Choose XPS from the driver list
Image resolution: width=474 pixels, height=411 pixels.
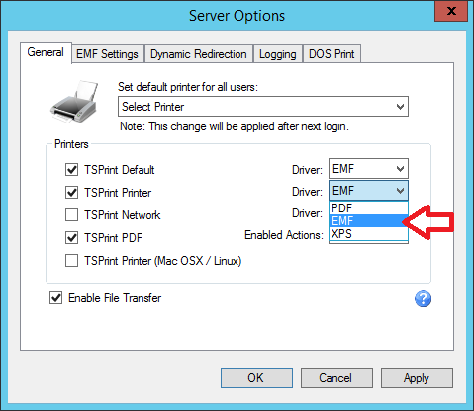[x=368, y=234]
